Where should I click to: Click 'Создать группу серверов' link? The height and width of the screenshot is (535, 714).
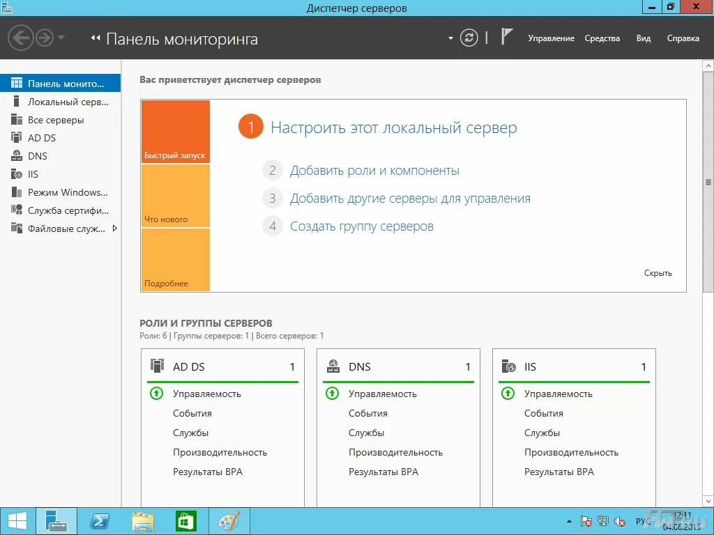coord(361,226)
